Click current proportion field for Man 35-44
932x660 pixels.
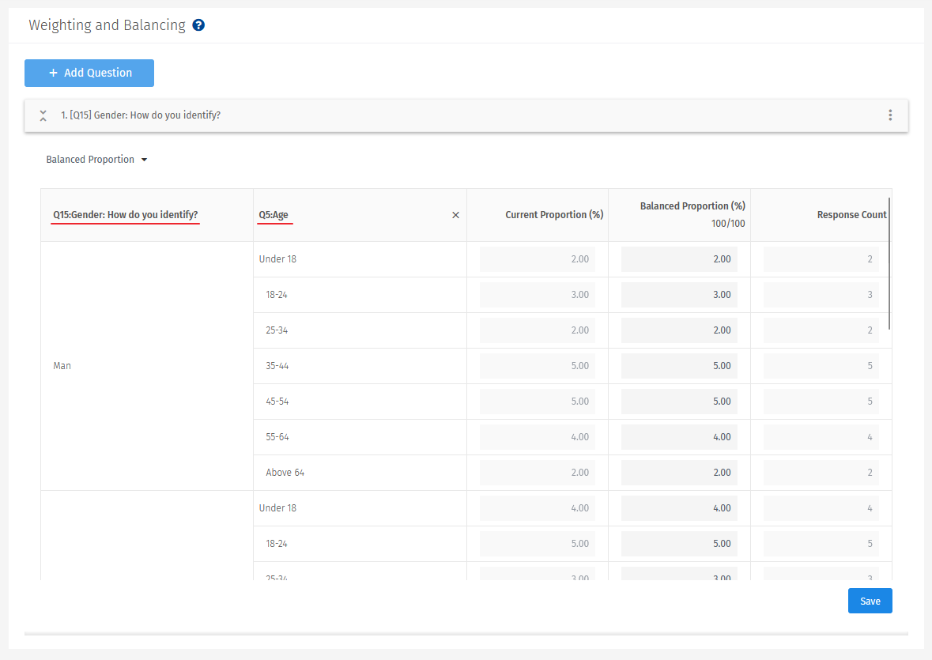click(x=538, y=366)
